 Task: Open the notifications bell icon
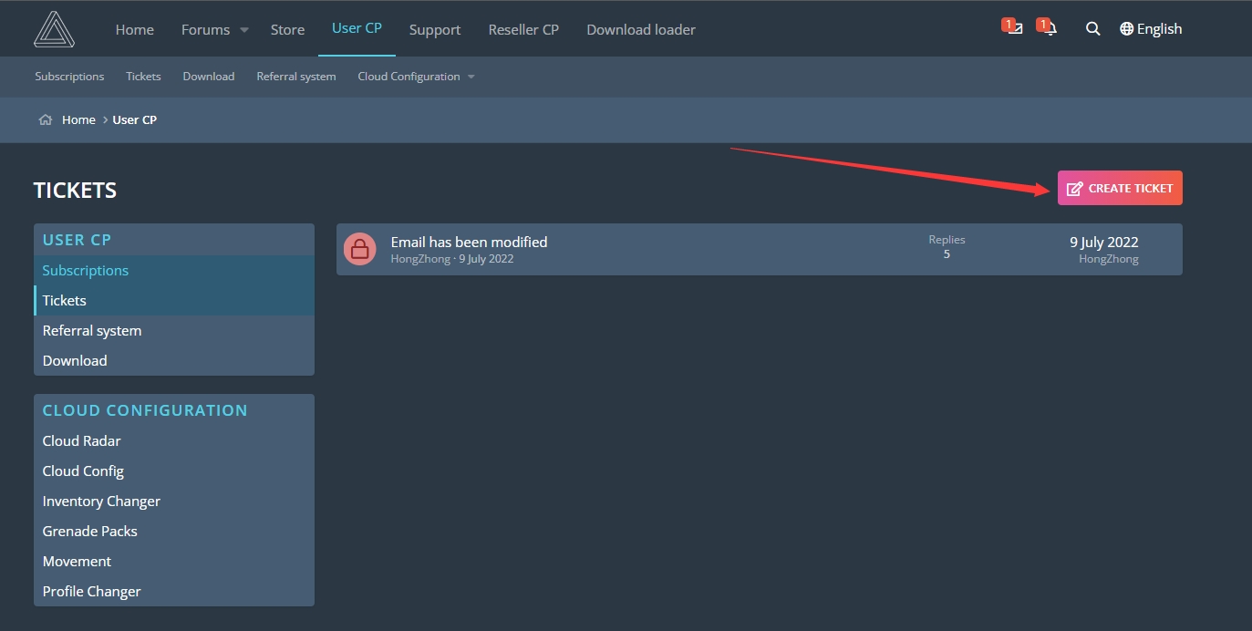[x=1050, y=29]
